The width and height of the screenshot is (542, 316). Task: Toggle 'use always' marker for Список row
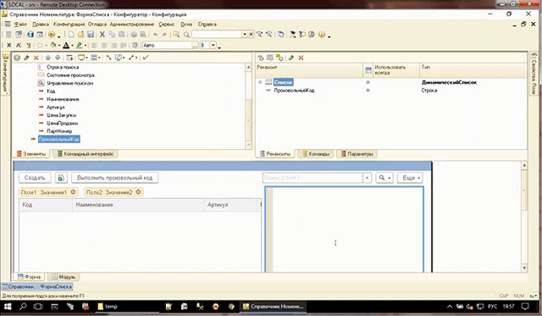368,82
